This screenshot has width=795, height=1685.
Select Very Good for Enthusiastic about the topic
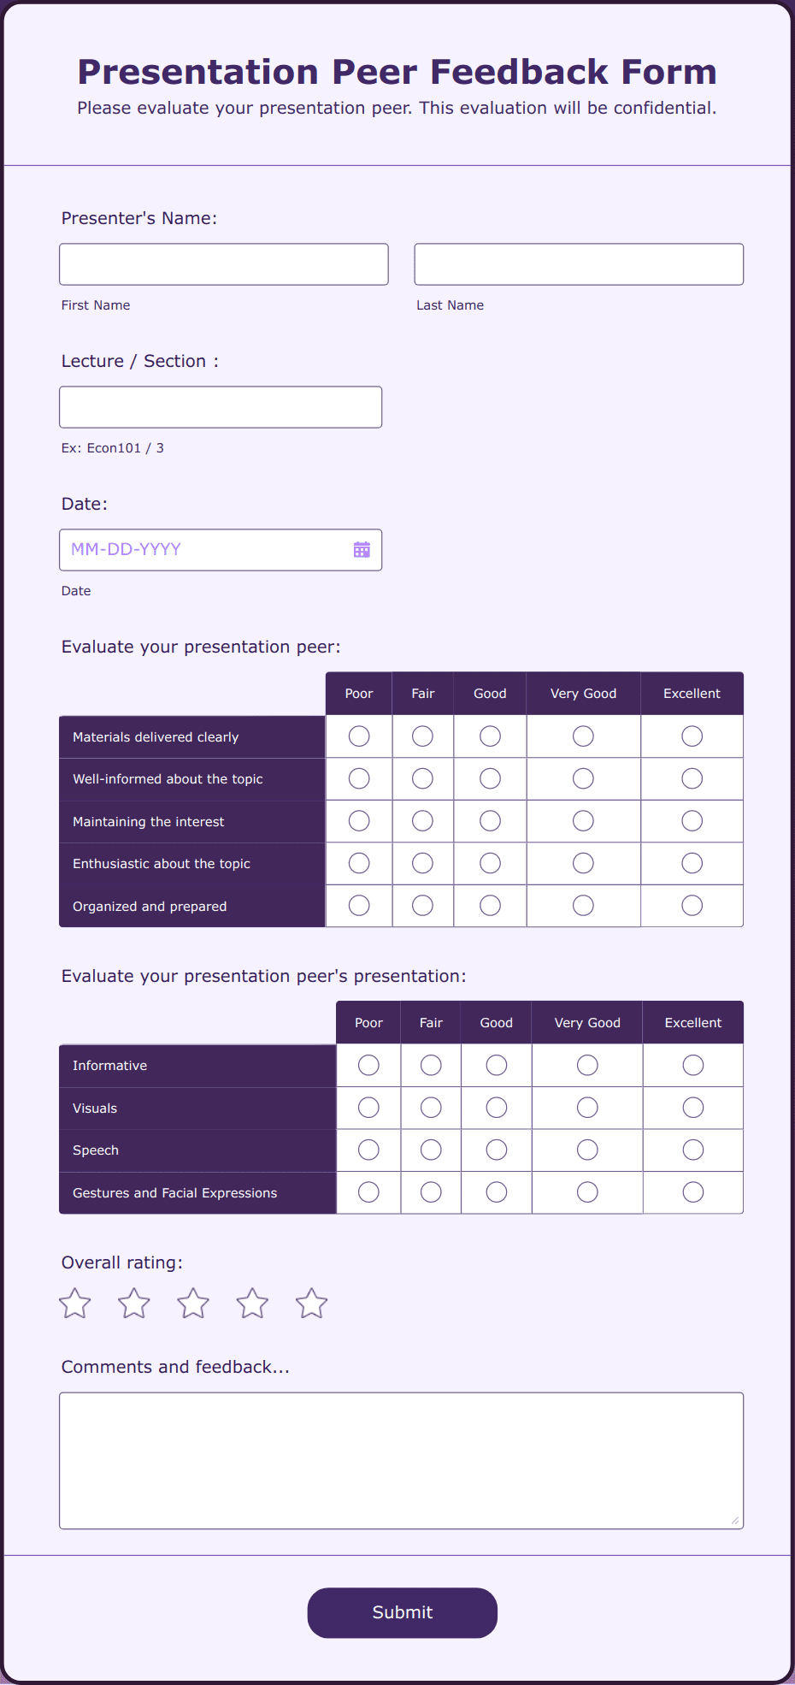point(582,863)
